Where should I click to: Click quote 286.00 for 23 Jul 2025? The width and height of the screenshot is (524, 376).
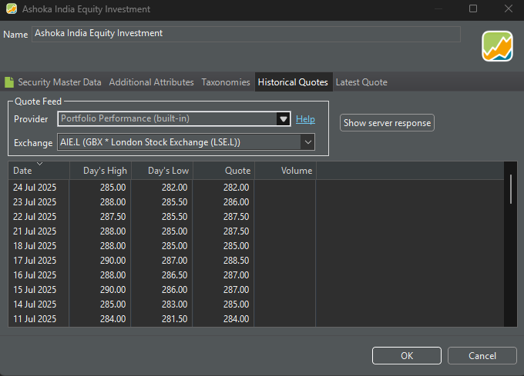[x=237, y=202]
